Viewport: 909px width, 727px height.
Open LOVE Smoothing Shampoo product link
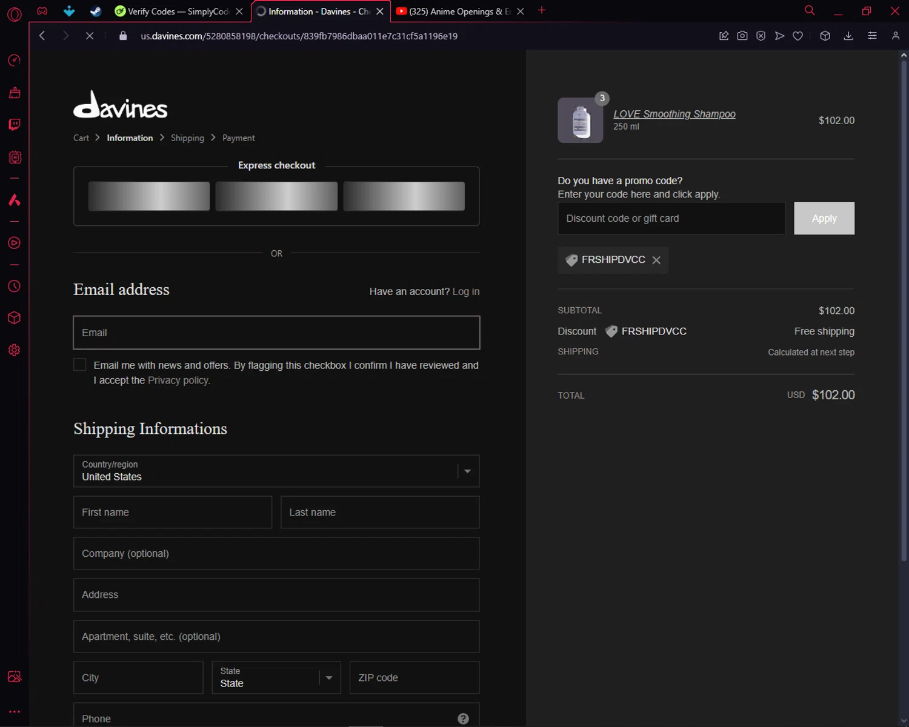[x=674, y=114]
